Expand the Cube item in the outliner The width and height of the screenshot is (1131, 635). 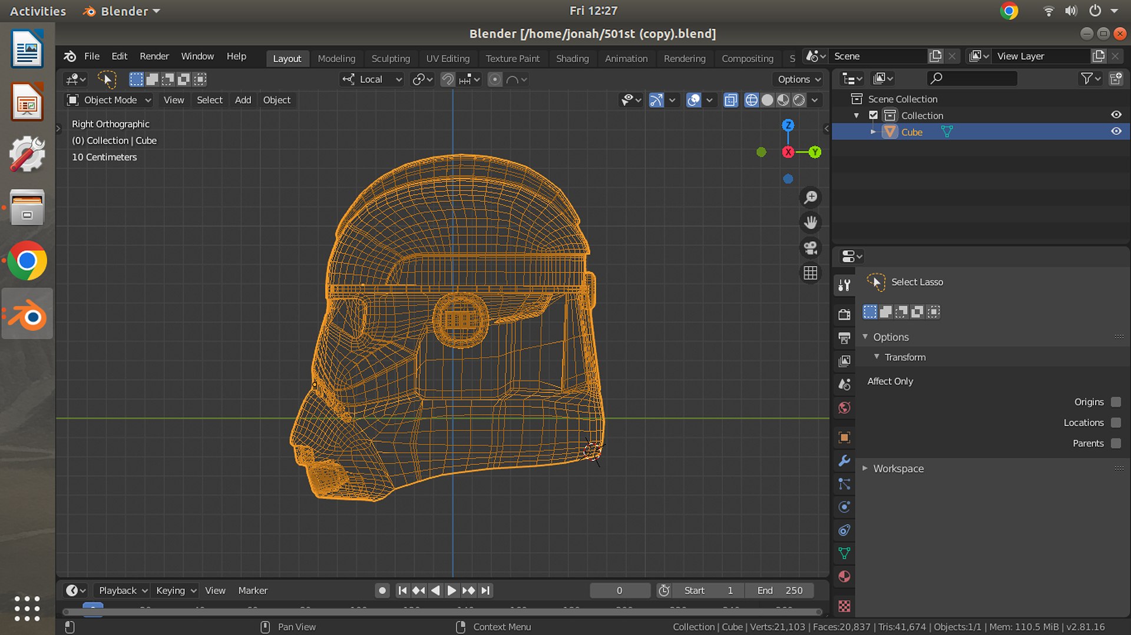click(x=873, y=132)
